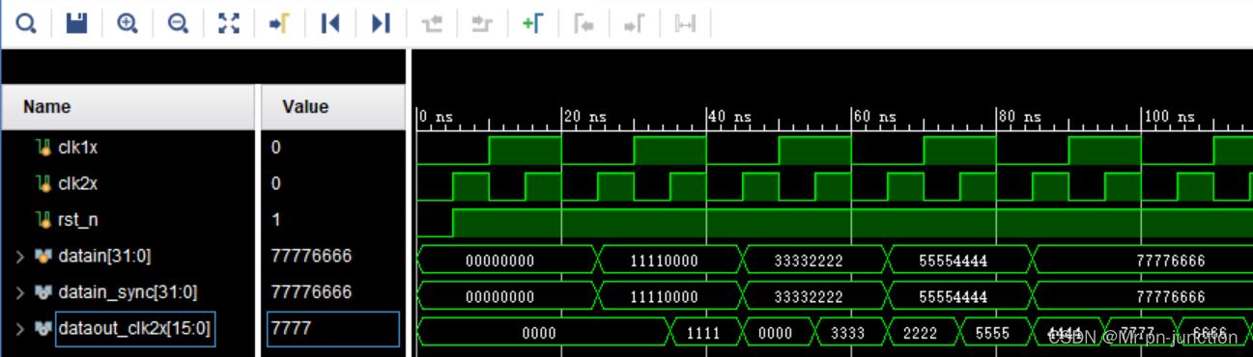Zoom in on the waveform
Viewport: 1253px width, 357px height.
[127, 23]
